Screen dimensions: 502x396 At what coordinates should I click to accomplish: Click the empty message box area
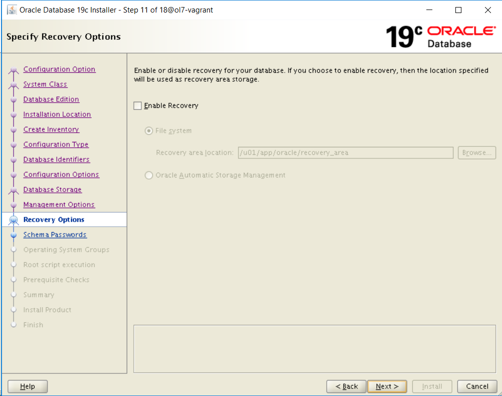coord(315,349)
